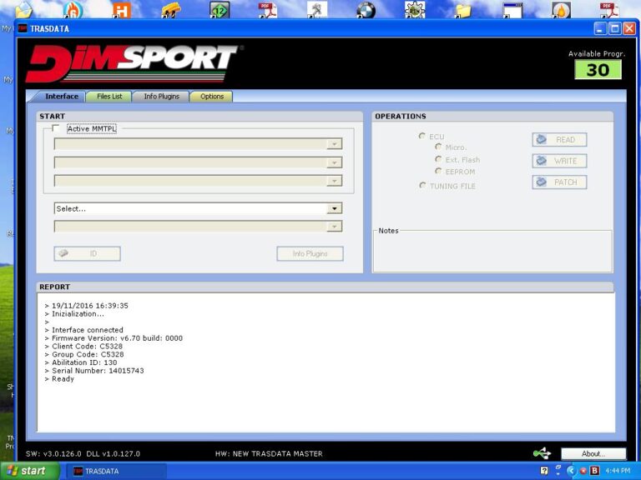Open the folder desktop shortcut
This screenshot has height=480, width=641.
click(x=463, y=10)
